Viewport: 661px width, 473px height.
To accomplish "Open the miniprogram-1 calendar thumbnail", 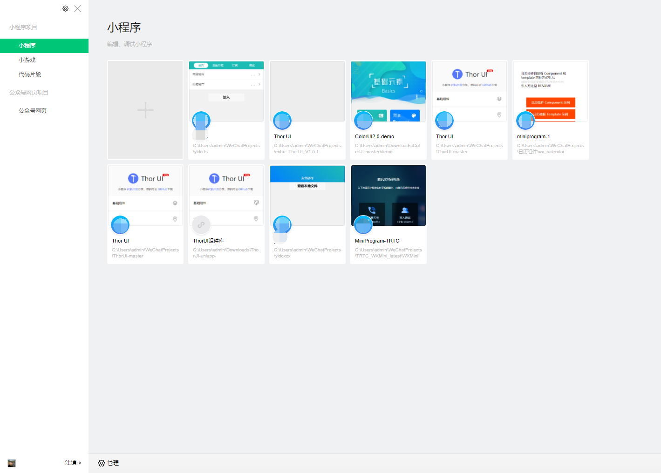I will 551,91.
